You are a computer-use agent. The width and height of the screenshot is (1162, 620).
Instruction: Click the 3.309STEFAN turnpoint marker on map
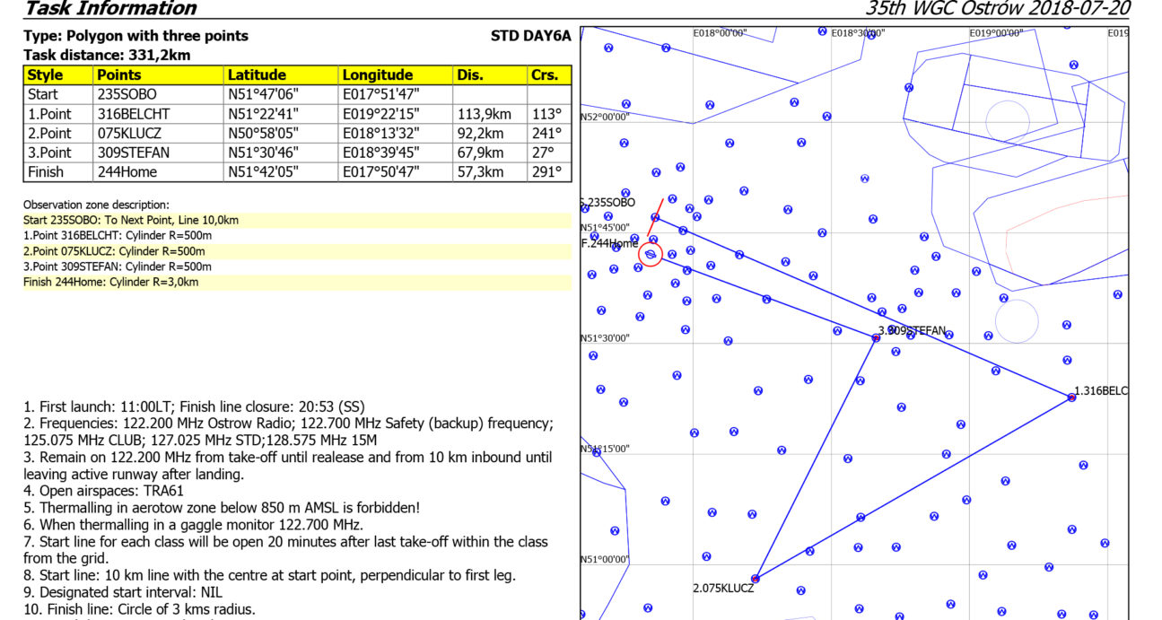click(877, 337)
